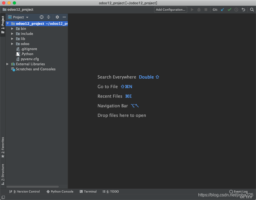Open the 2: Favorites side tab
The height and width of the screenshot is (200, 256).
pos(3,148)
